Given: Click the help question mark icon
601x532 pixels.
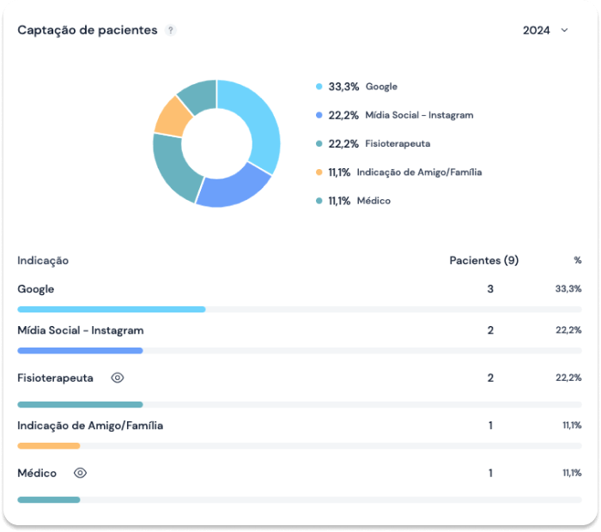Looking at the screenshot, I should [x=171, y=30].
